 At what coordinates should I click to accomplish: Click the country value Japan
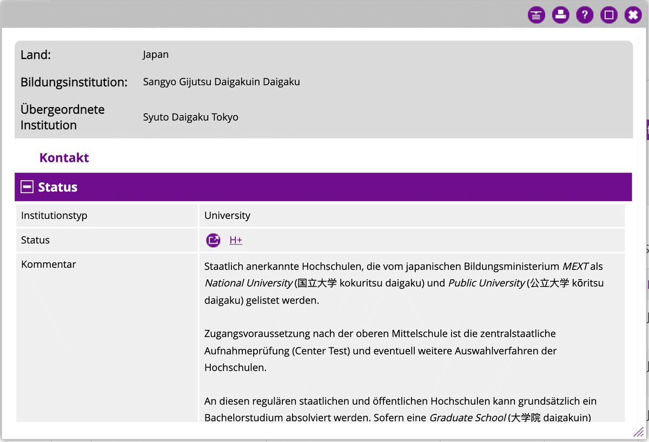[x=156, y=55]
